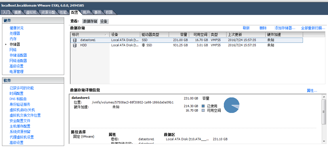Select the 数据存储 view button

(90, 21)
